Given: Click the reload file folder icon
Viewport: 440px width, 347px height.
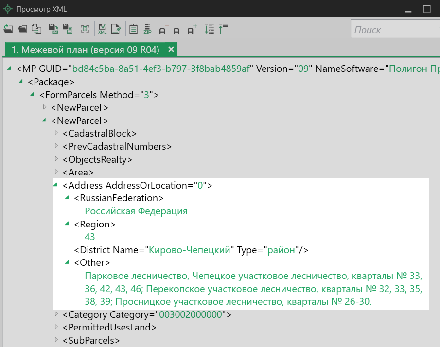Looking at the screenshot, I should click(8, 29).
